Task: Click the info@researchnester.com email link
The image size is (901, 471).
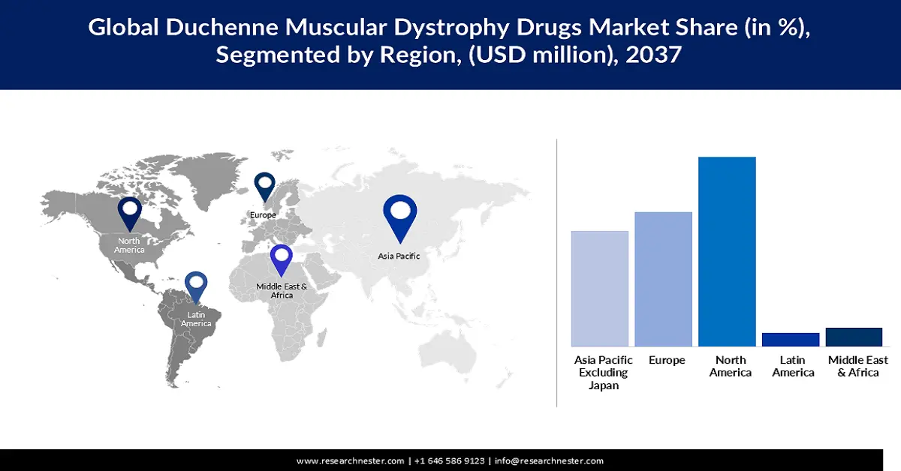Action: tap(548, 460)
